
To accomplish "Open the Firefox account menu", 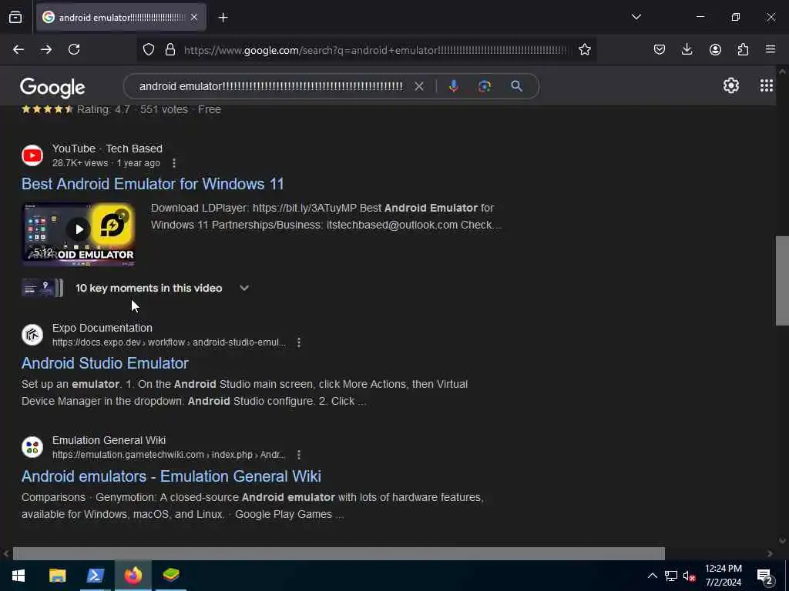I will (x=715, y=49).
